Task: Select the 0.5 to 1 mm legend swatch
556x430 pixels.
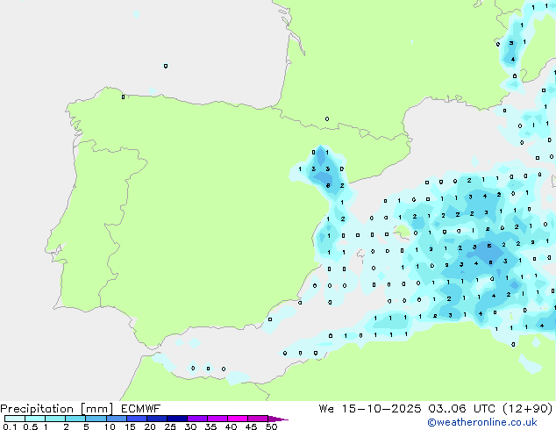Action: pyautogui.click(x=35, y=419)
